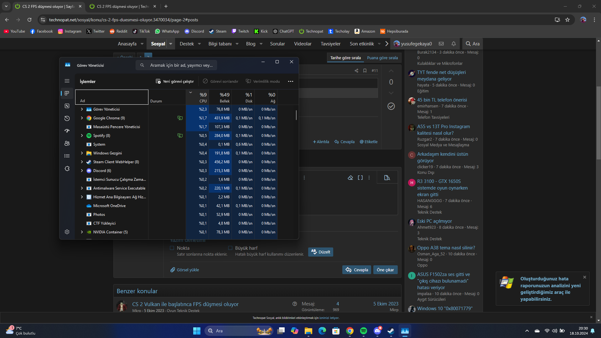Image resolution: width=601 pixels, height=338 pixels.
Task: Click editor preview icon
Action: [387, 178]
